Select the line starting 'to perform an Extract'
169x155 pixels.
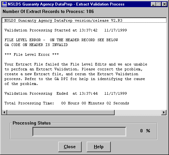73,69
